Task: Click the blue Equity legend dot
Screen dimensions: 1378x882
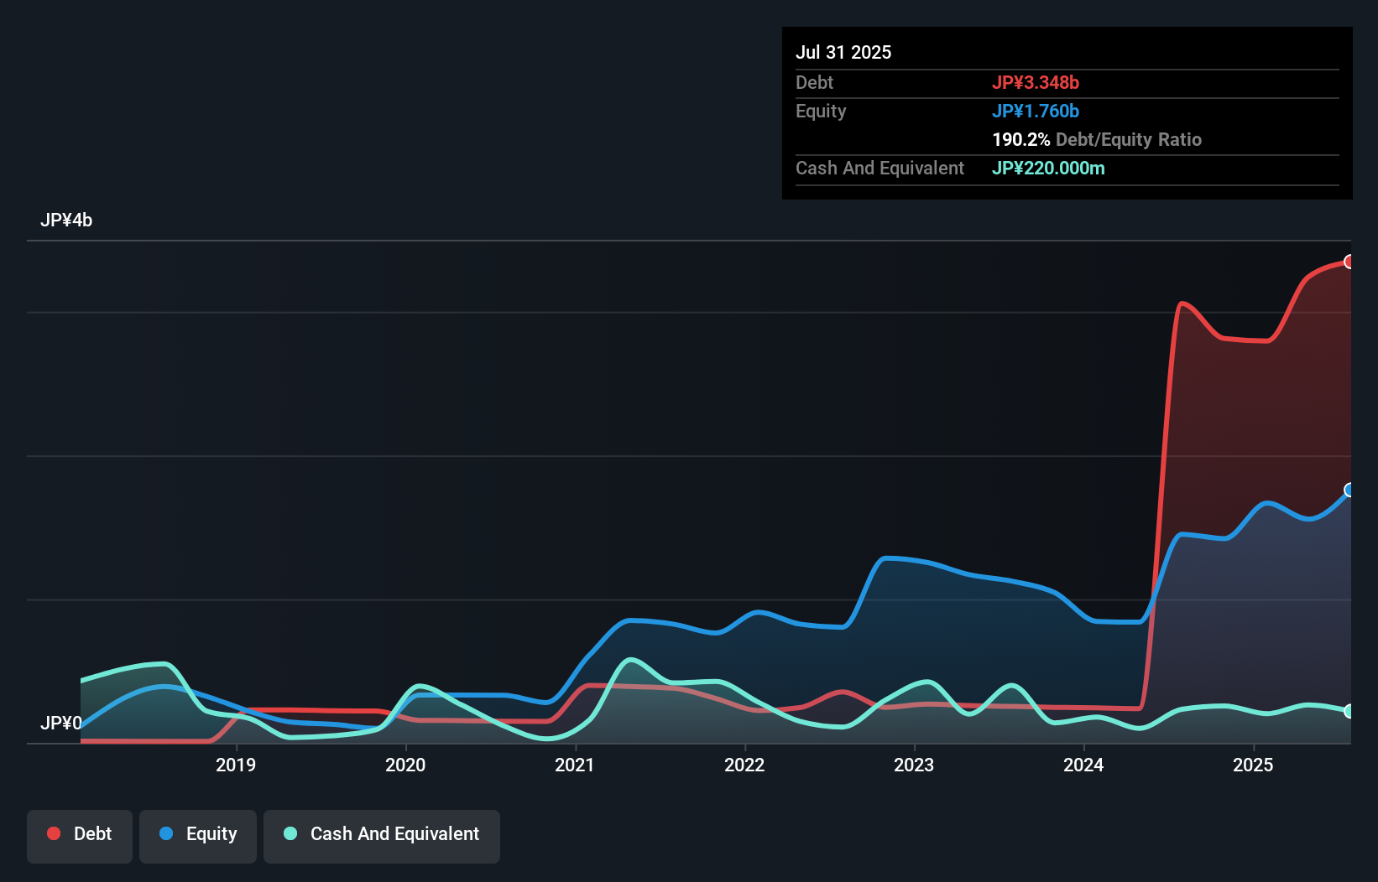Action: click(166, 833)
